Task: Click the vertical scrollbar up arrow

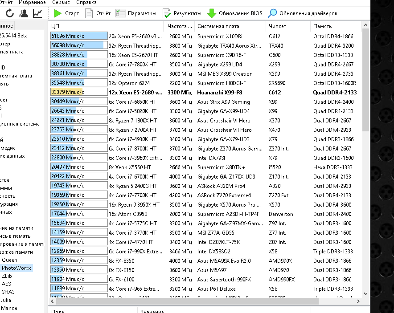Action: coord(365,25)
